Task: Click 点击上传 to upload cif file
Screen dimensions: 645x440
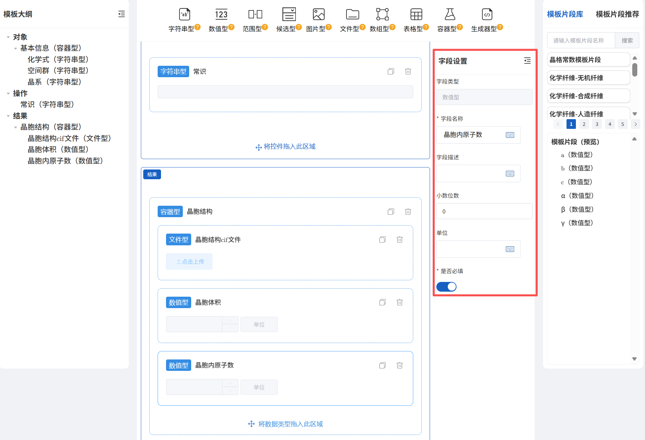Action: [x=189, y=261]
